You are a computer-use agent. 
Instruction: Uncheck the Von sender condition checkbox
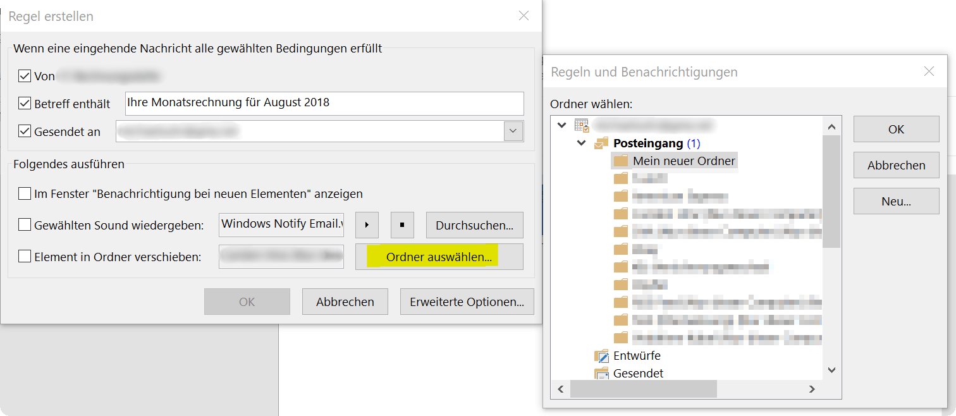[25, 76]
